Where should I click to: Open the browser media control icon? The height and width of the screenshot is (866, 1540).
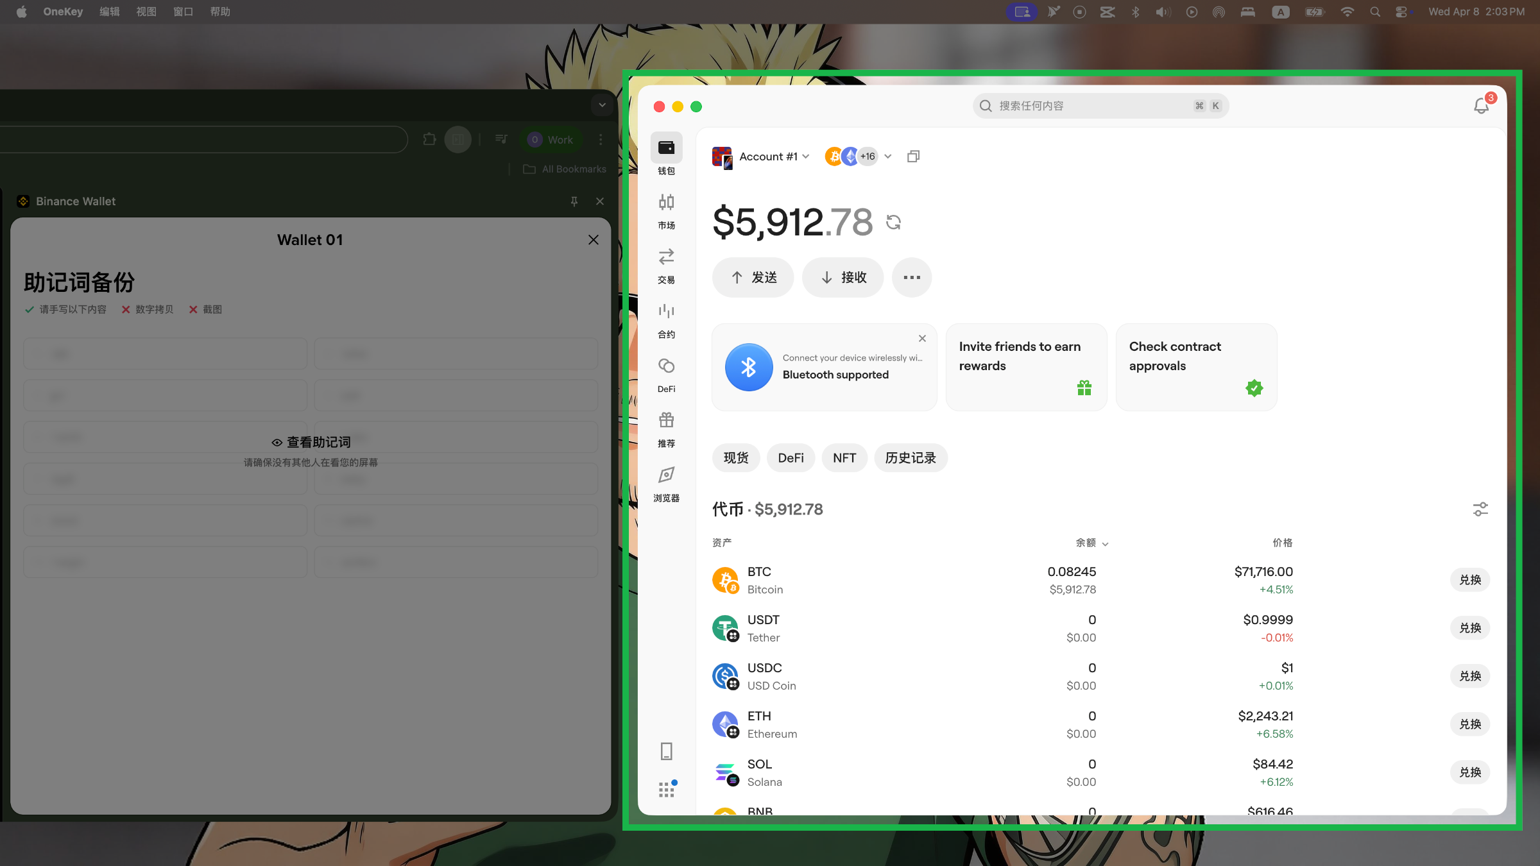click(501, 139)
